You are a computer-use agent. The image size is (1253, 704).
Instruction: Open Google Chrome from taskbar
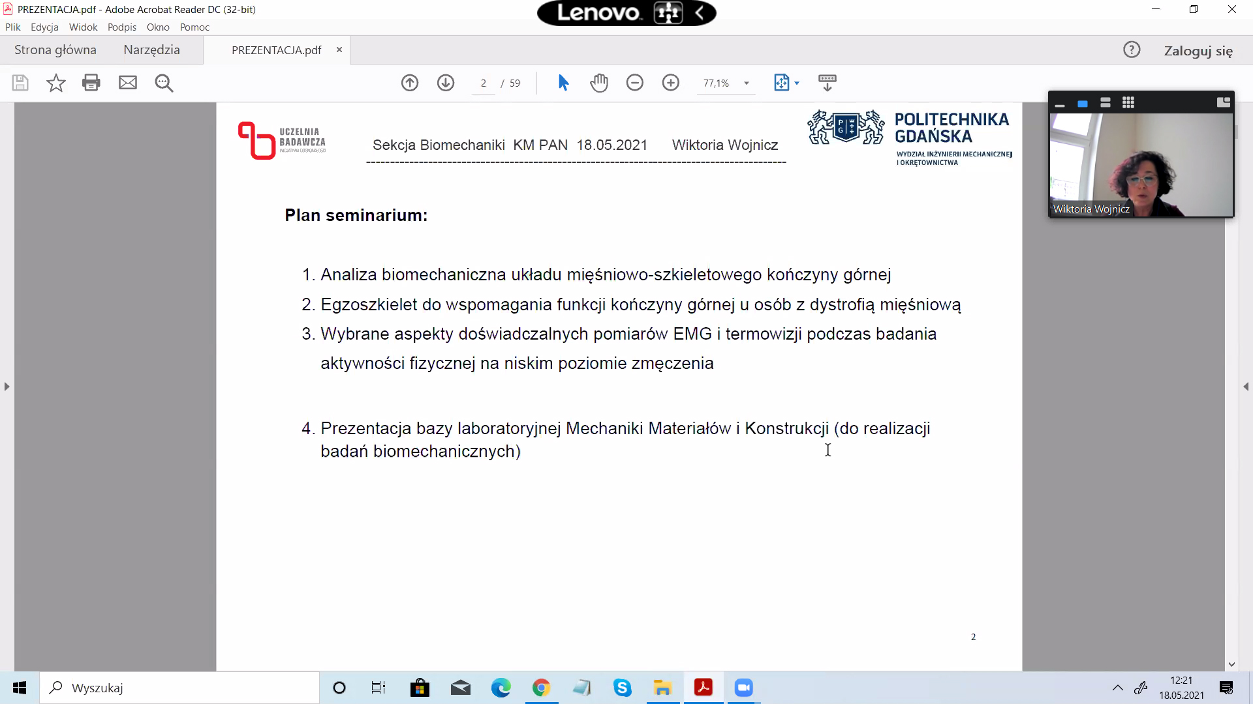[541, 688]
